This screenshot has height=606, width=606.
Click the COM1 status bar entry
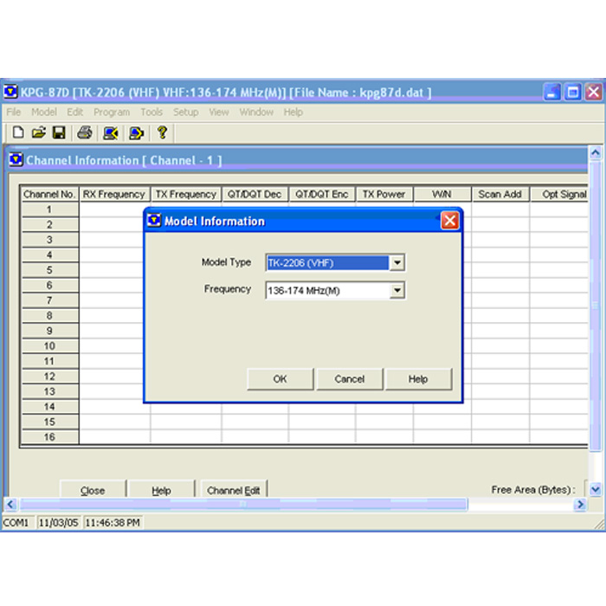[16, 523]
